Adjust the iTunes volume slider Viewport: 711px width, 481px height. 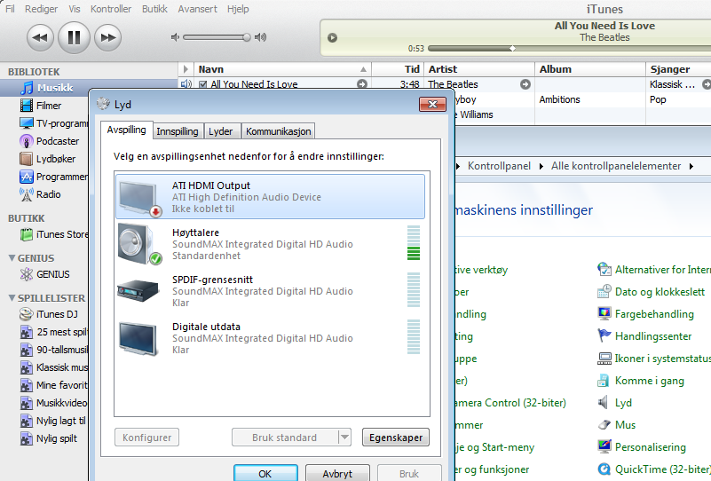pyautogui.click(x=217, y=37)
